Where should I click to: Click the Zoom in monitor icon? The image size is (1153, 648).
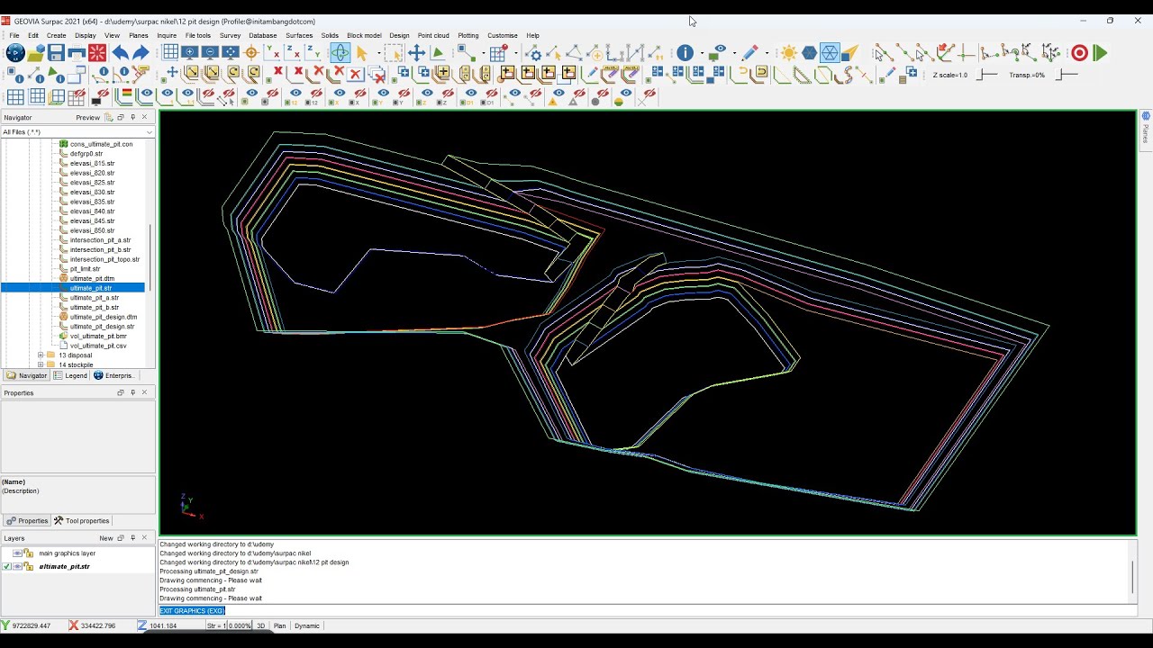(190, 52)
